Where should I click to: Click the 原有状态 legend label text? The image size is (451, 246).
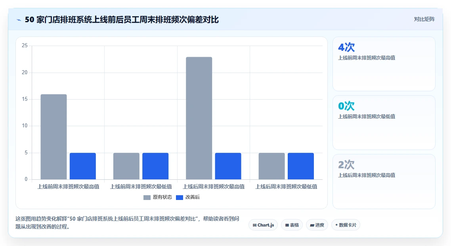162,197
